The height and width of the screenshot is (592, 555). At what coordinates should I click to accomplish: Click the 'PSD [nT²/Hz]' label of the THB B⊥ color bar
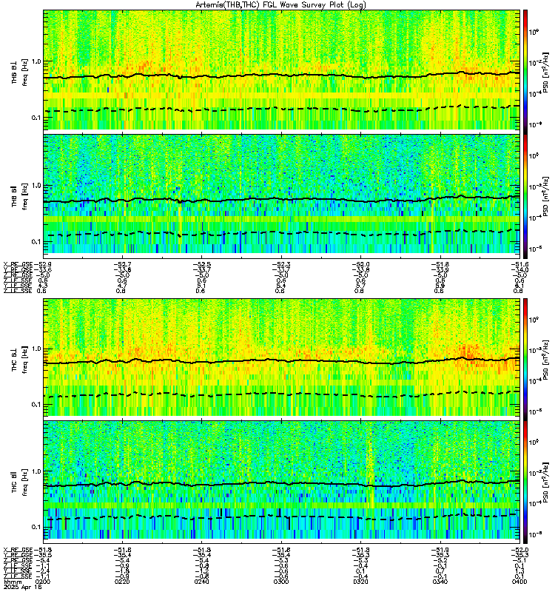(545, 73)
